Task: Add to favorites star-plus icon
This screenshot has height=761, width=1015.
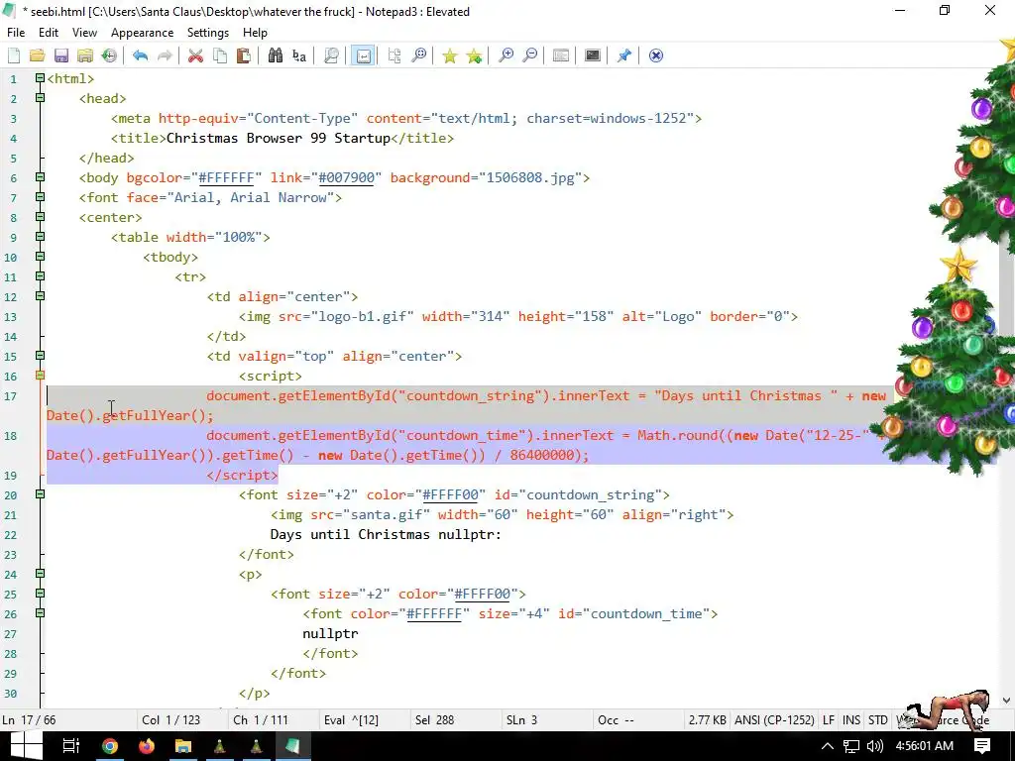Action: pos(475,55)
